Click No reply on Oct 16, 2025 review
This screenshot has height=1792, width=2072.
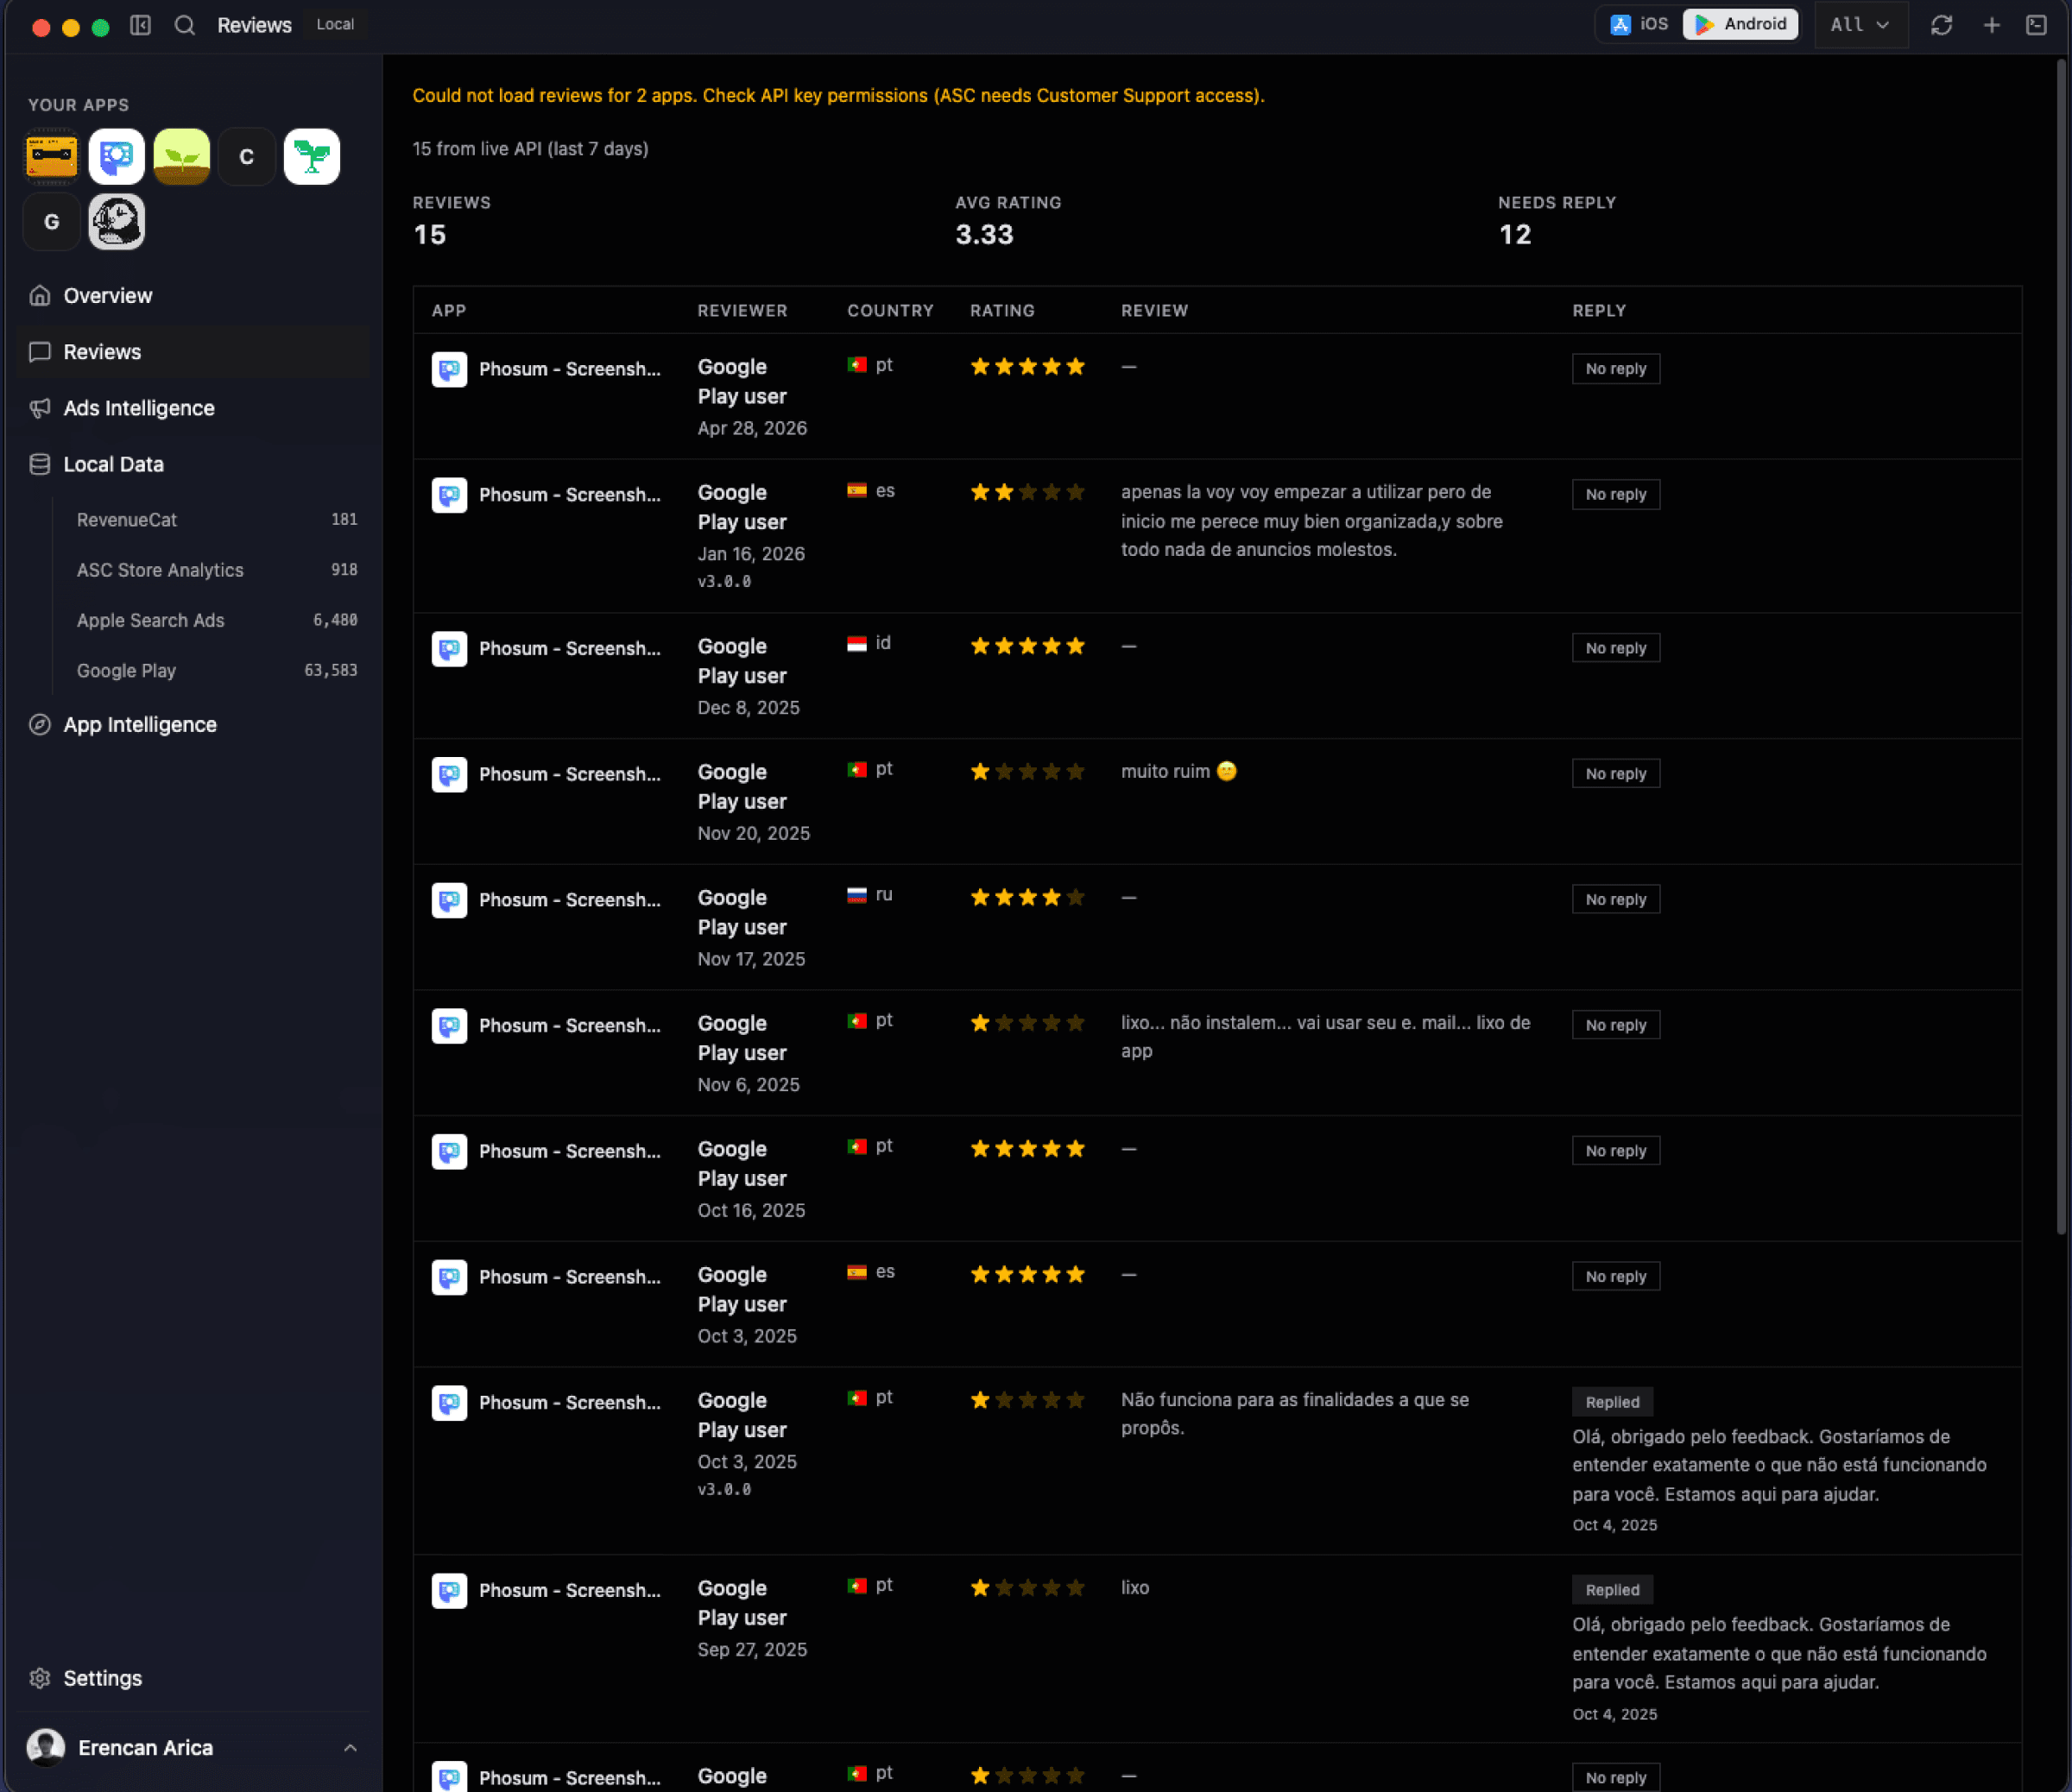(1615, 1151)
